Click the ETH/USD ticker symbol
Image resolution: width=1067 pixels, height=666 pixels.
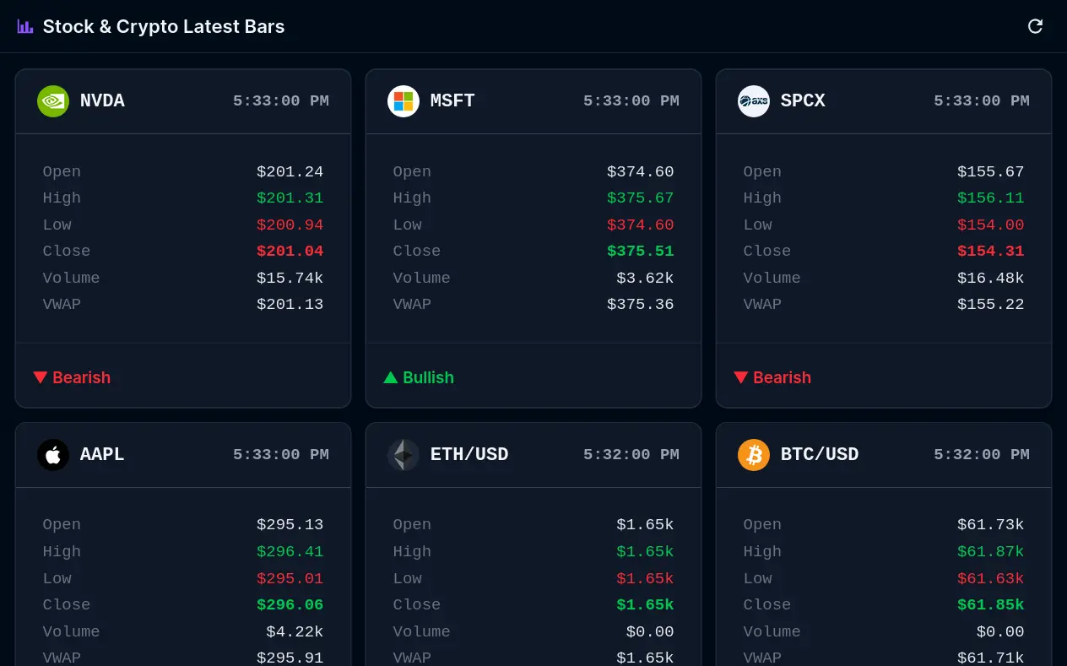click(x=469, y=455)
